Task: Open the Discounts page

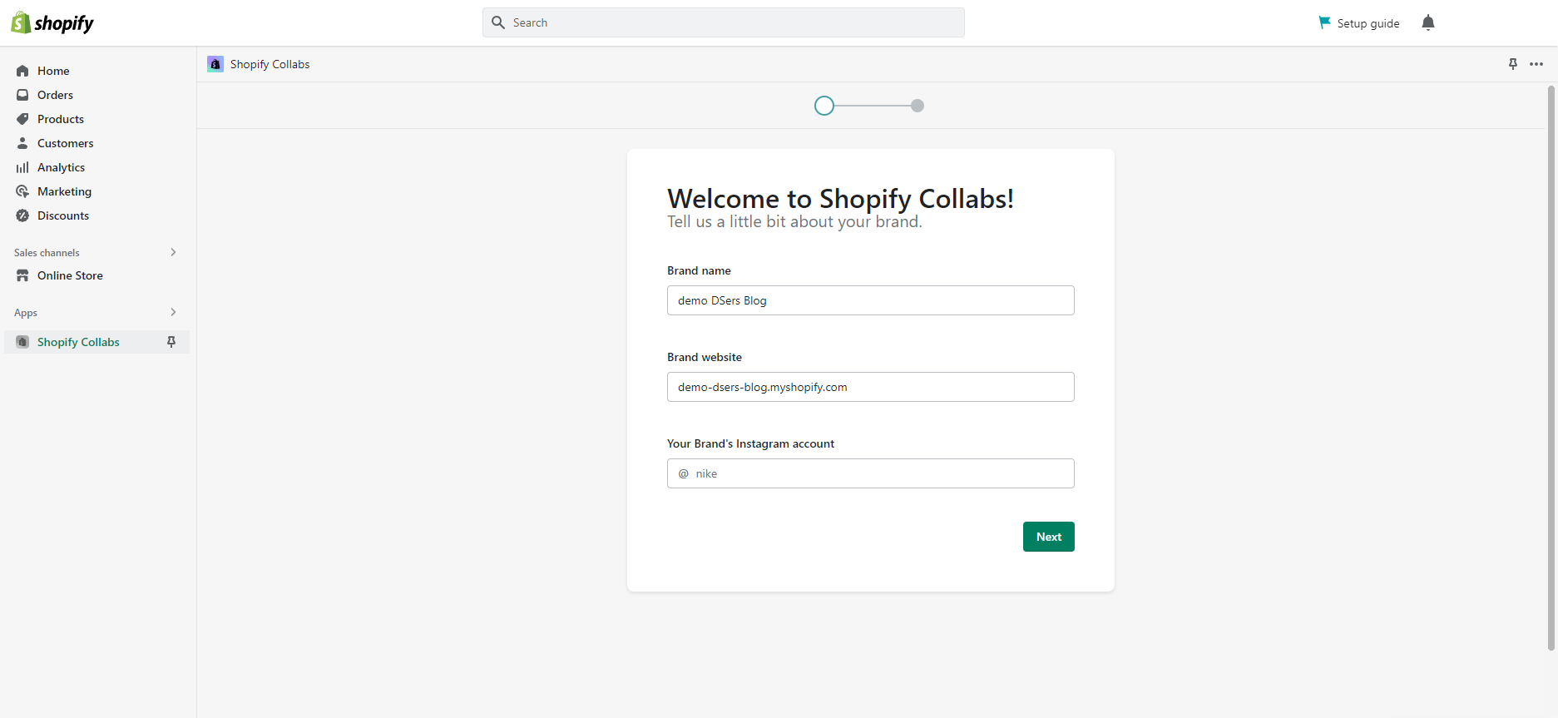Action: point(63,215)
